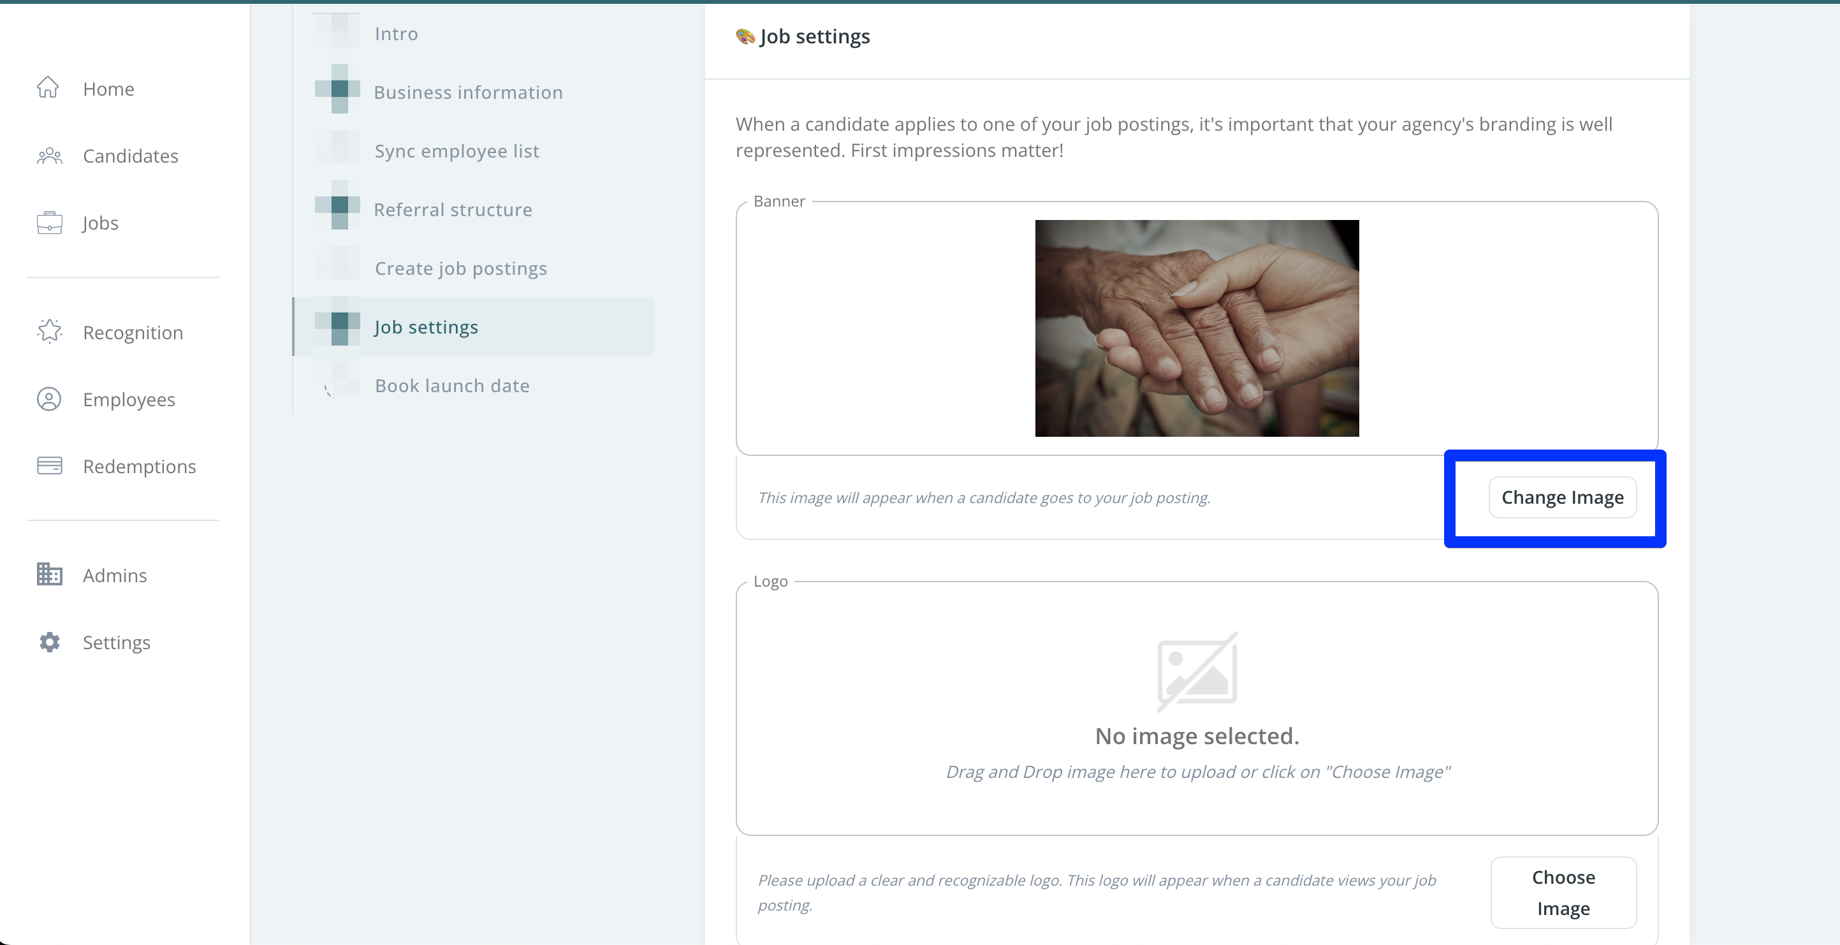Click the Job settings page heading
Image resolution: width=1840 pixels, height=945 pixels.
814,36
